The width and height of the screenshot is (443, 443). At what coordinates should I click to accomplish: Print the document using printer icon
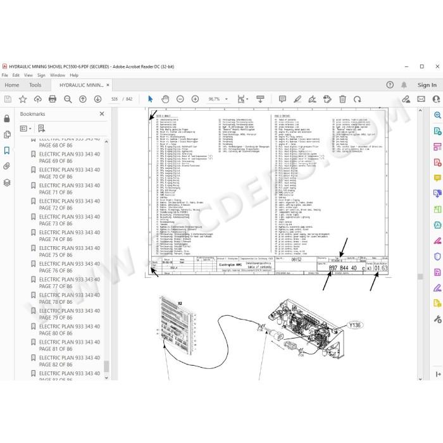53,99
